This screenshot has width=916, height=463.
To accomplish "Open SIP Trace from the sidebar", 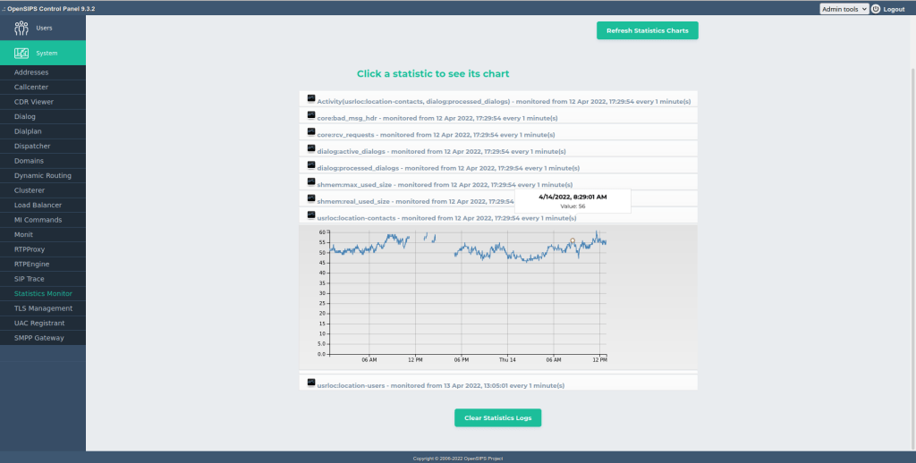I will tap(30, 279).
